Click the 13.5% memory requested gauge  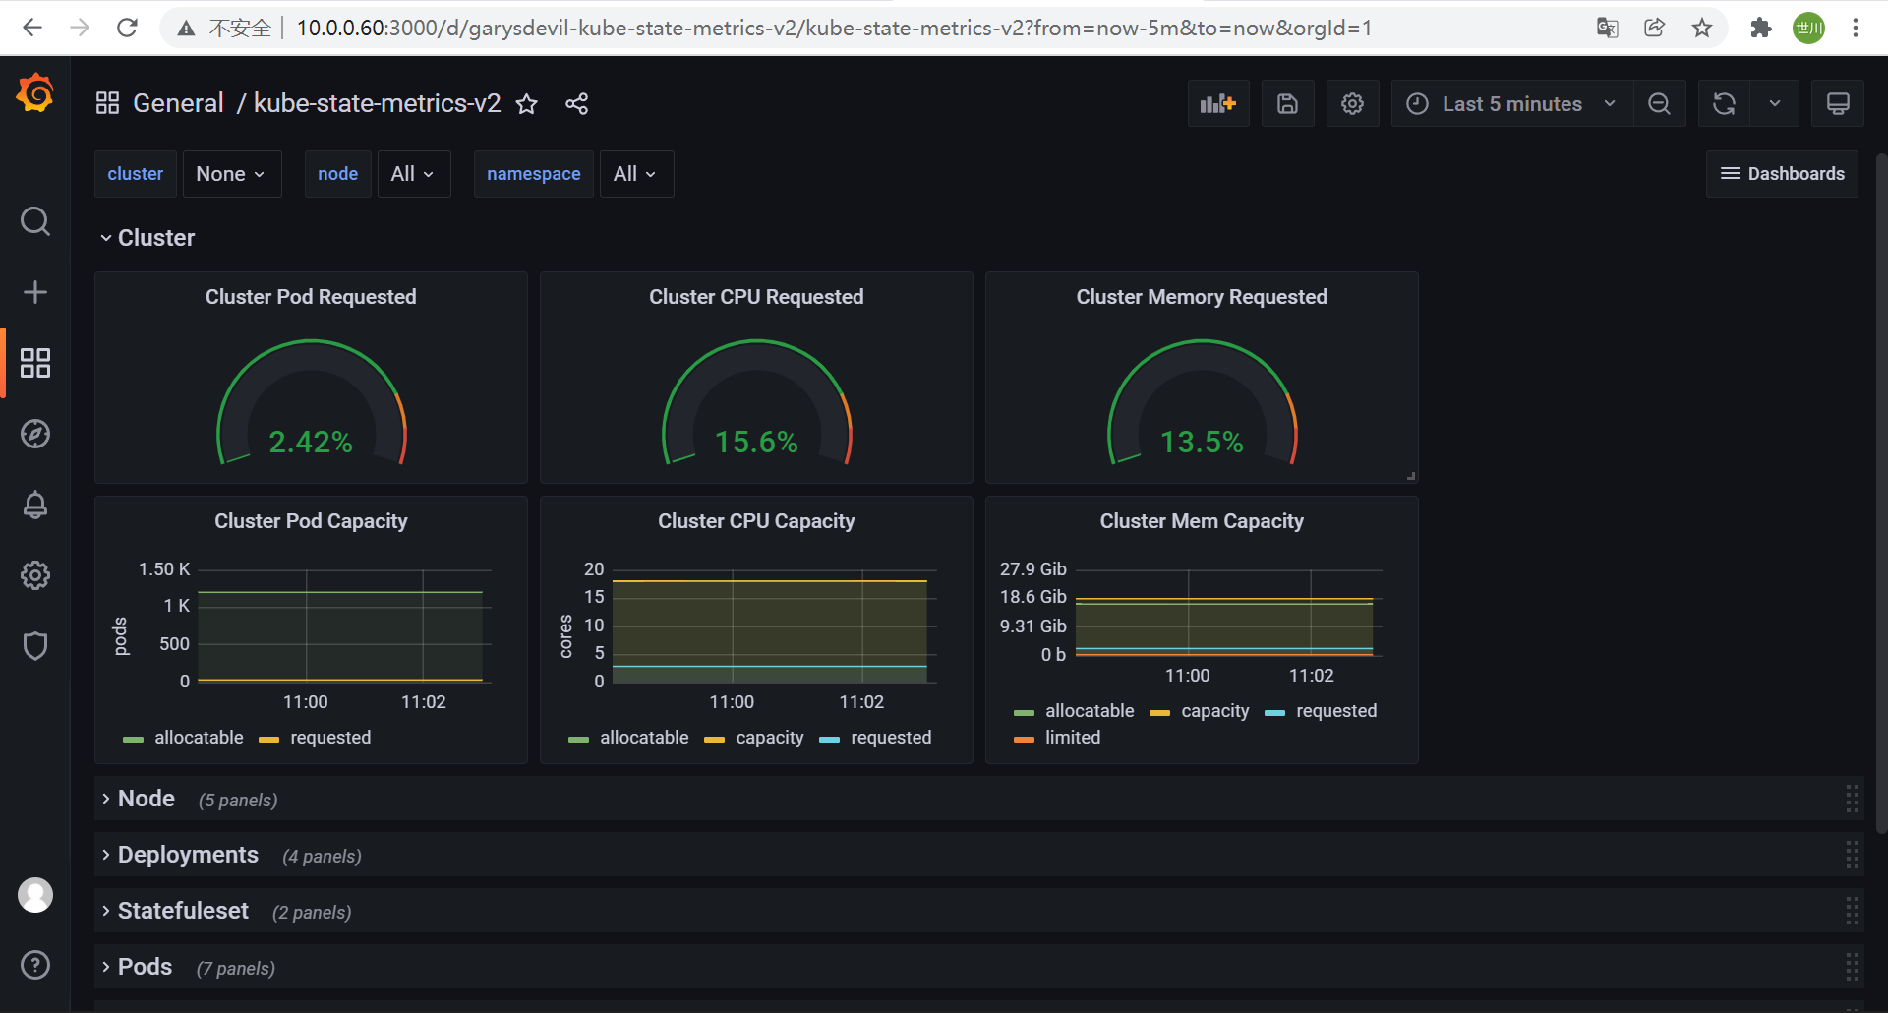coord(1202,401)
